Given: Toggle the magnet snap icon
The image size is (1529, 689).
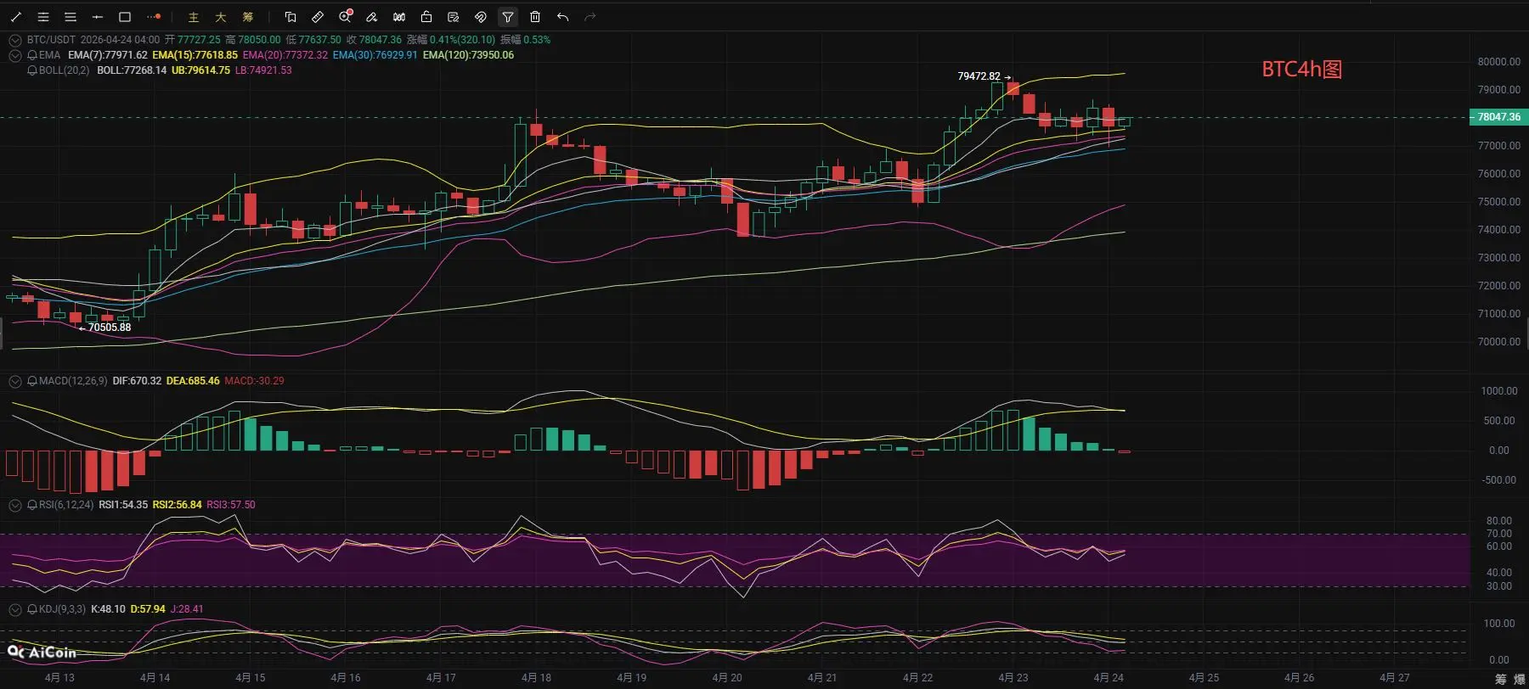Looking at the screenshot, I should [481, 17].
